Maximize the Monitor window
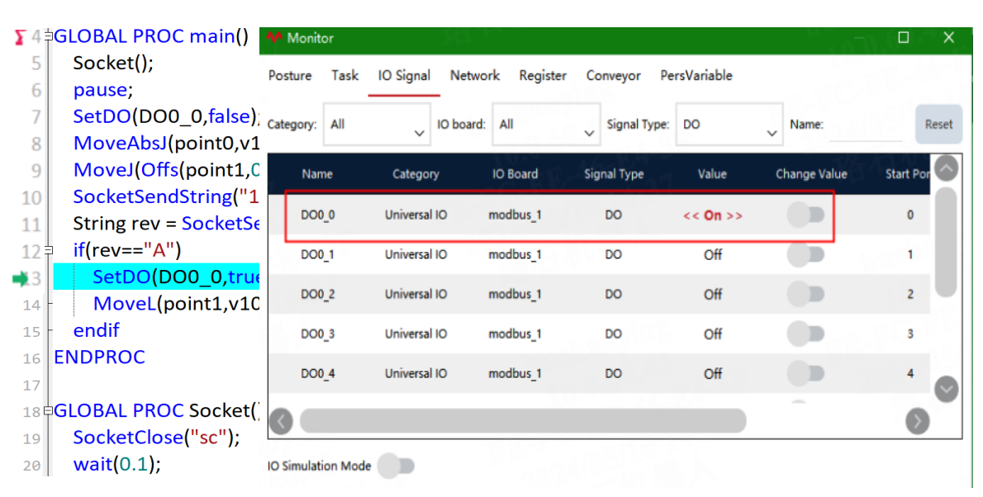983x497 pixels. click(904, 38)
